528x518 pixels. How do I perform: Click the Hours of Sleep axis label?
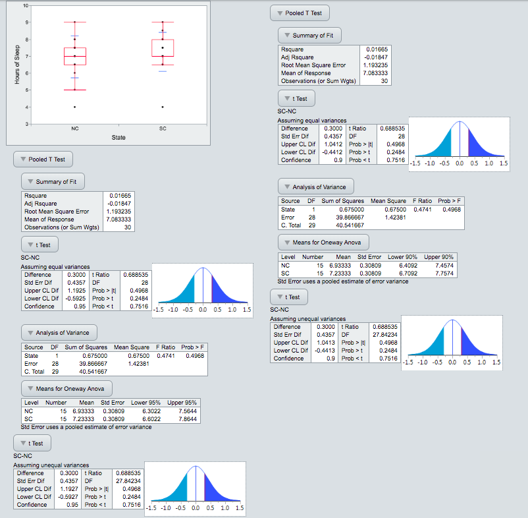tap(17, 65)
